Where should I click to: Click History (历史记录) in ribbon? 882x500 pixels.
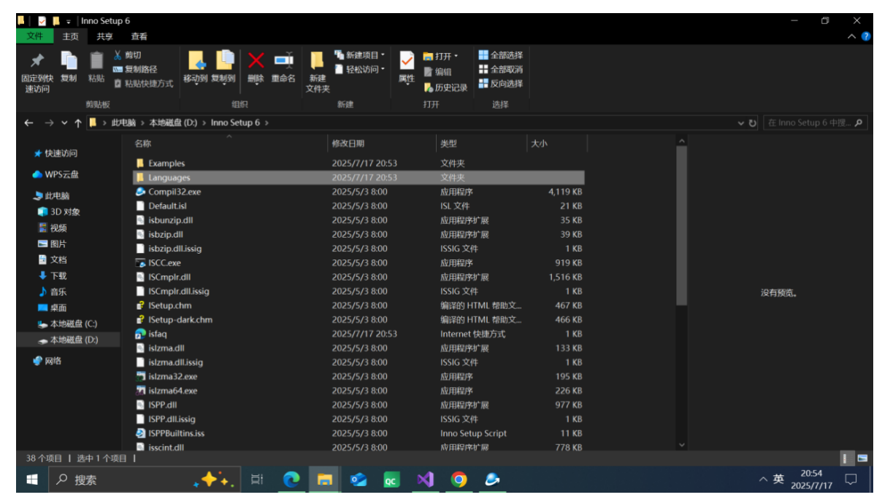445,87
